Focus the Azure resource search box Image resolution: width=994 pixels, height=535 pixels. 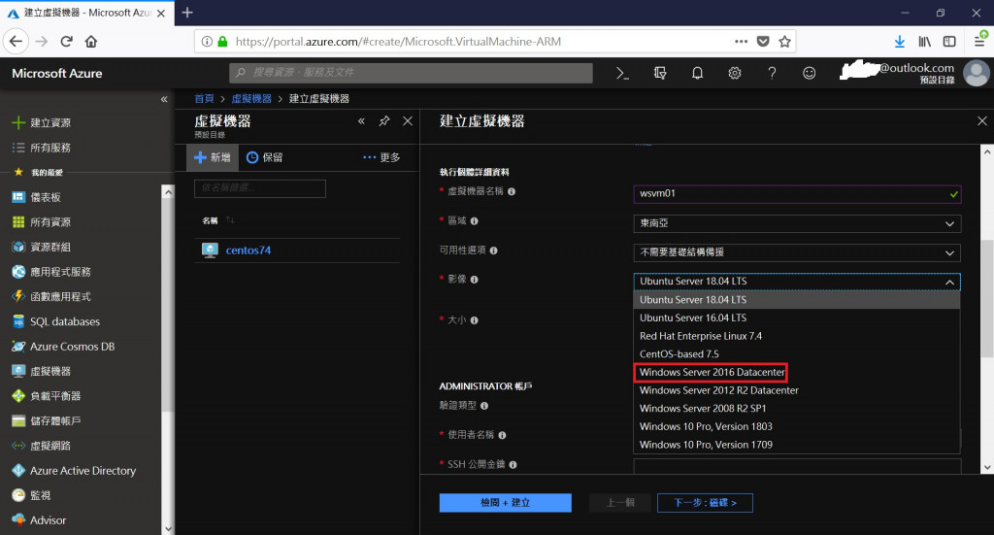411,73
